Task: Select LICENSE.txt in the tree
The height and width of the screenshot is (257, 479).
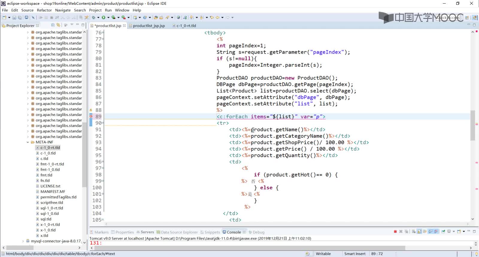Action: tap(50, 186)
